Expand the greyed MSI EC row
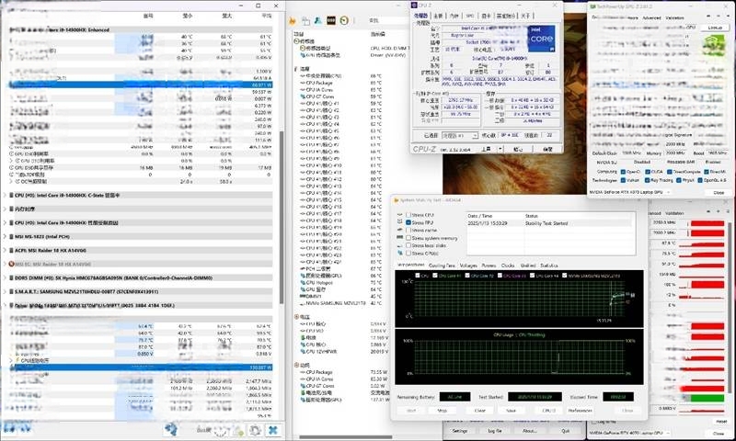736x441 pixels. 5,265
